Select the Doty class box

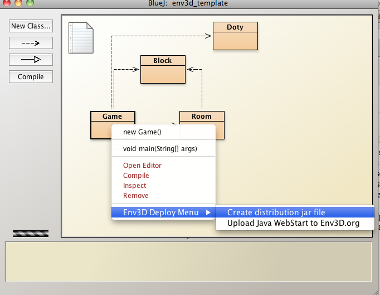coord(235,36)
